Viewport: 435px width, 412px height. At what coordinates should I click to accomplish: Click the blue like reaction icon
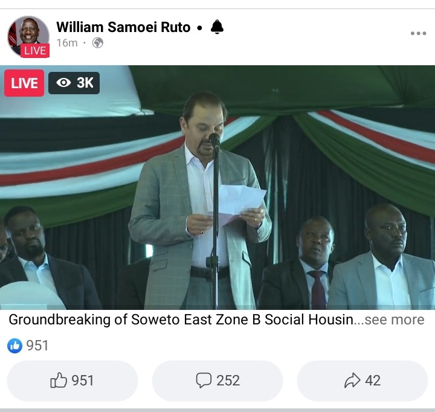coord(14,346)
